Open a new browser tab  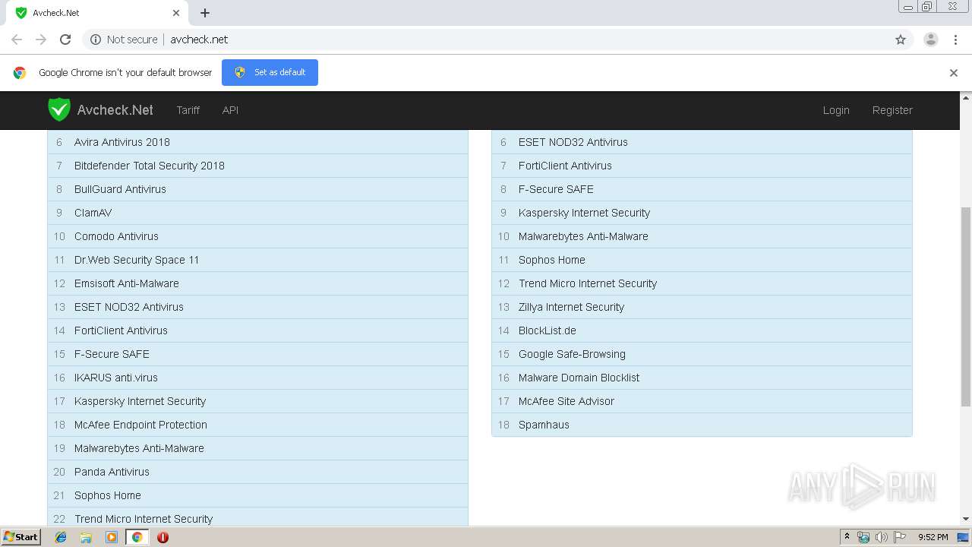point(205,13)
